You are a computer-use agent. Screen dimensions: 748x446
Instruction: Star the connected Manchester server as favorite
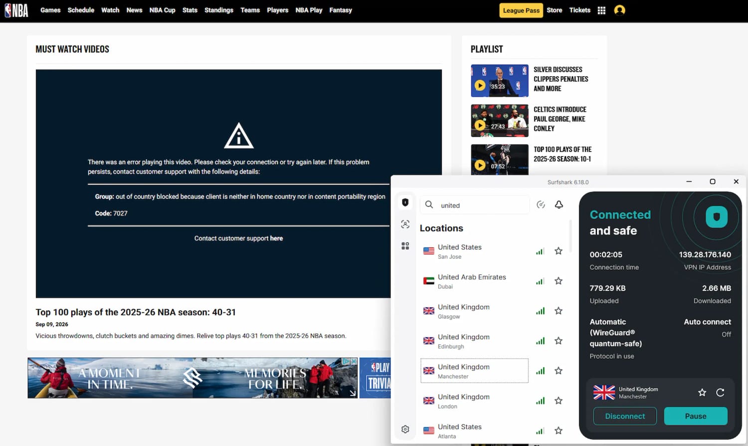[702, 393]
